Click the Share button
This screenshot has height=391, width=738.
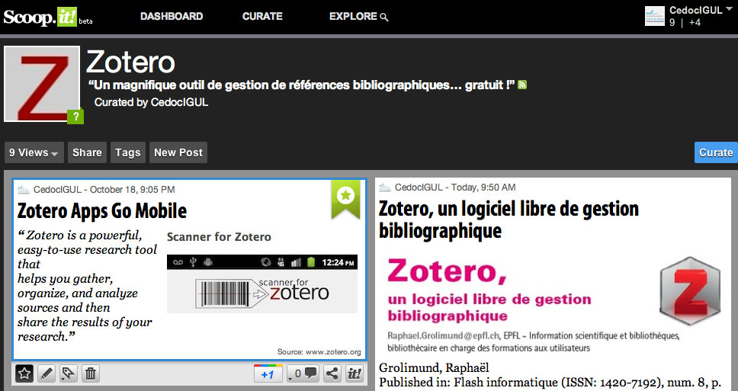click(87, 152)
